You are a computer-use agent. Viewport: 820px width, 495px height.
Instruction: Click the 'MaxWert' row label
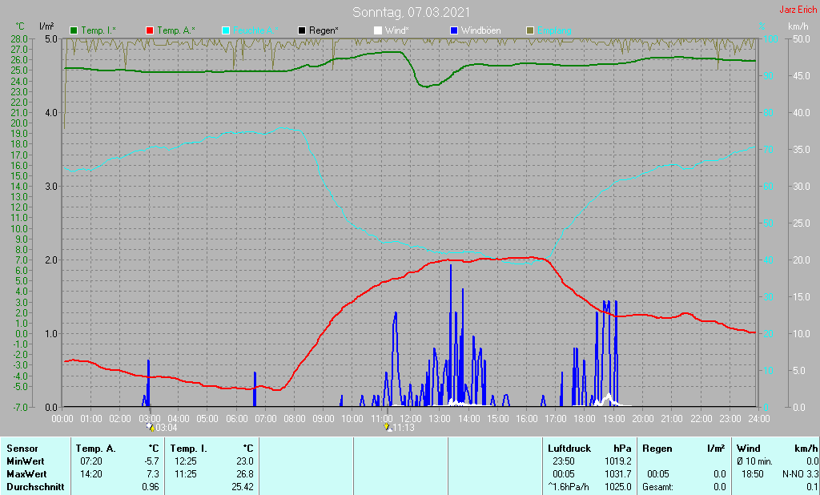(26, 474)
